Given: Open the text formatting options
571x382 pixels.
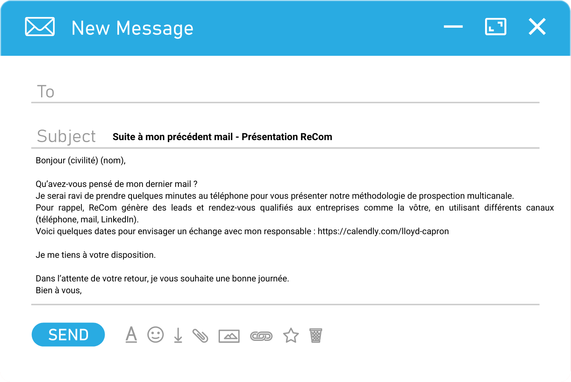Looking at the screenshot, I should tap(131, 335).
